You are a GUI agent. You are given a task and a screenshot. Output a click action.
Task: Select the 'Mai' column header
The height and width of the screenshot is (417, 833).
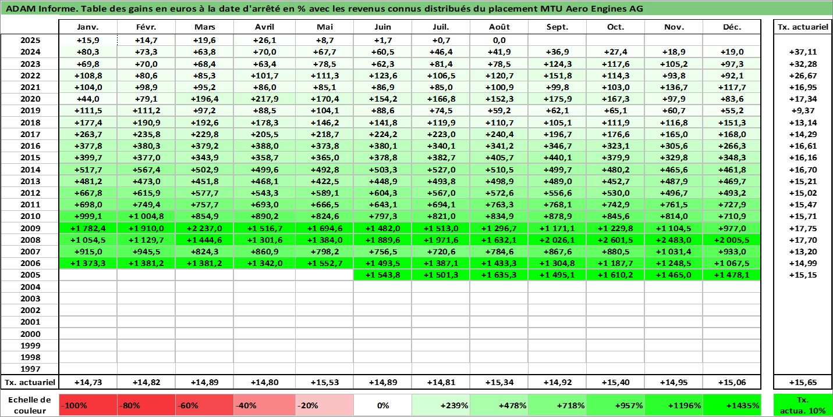(324, 27)
